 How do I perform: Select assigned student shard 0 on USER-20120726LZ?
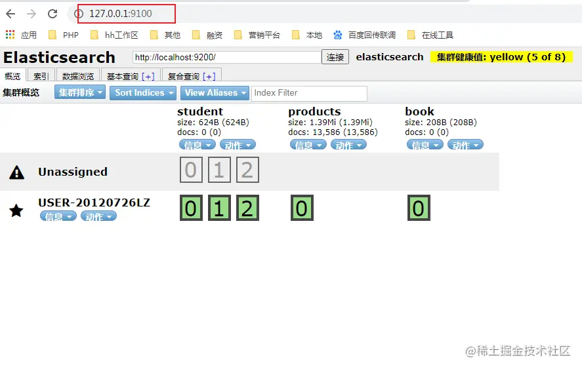point(191,208)
